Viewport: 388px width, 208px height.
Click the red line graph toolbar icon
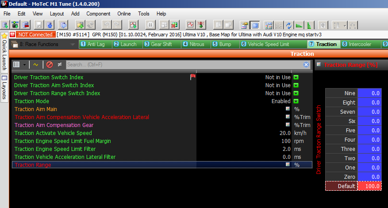point(191,25)
